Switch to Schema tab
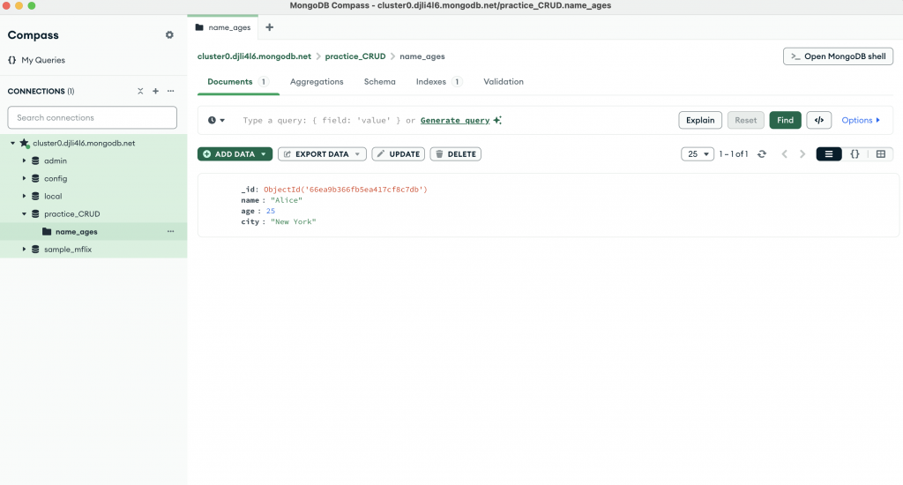The width and height of the screenshot is (903, 485). (379, 82)
